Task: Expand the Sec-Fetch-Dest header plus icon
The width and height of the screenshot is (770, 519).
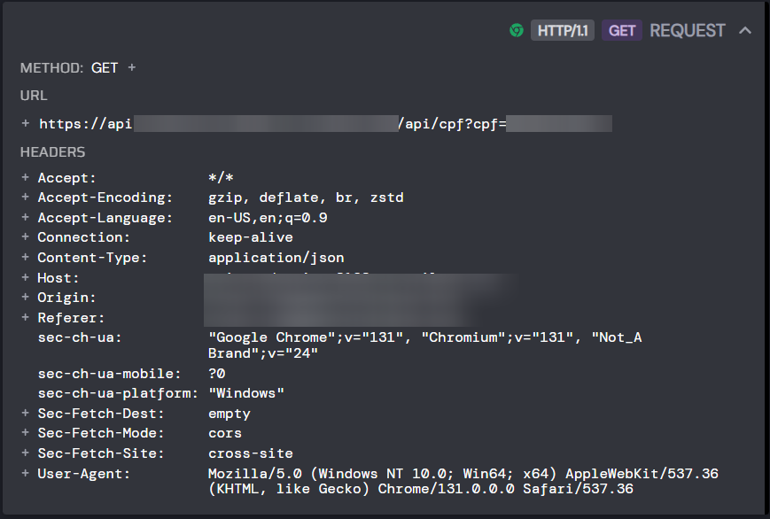Action: pyautogui.click(x=26, y=413)
